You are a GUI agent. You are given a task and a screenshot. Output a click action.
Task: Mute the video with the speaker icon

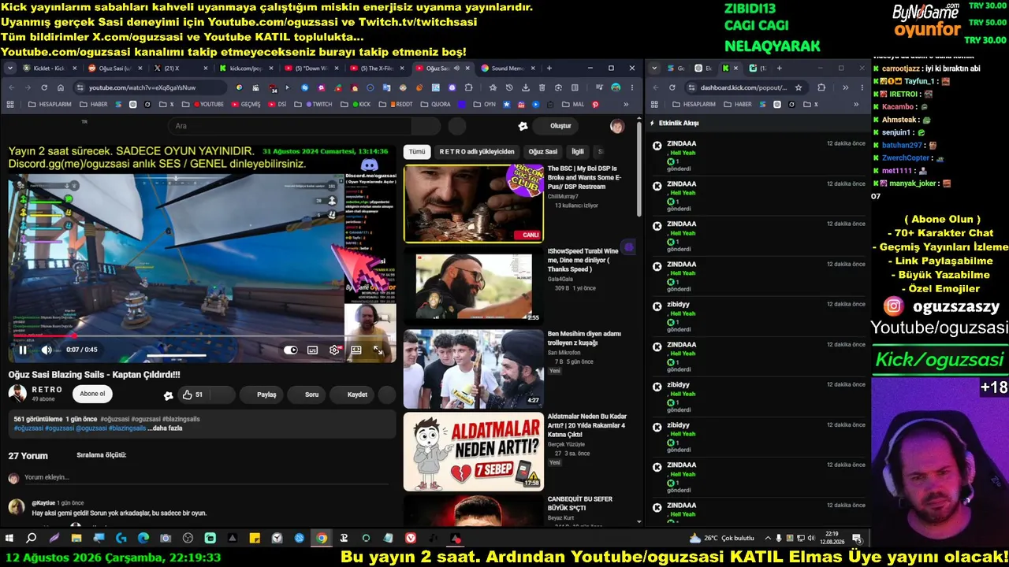[x=47, y=350]
